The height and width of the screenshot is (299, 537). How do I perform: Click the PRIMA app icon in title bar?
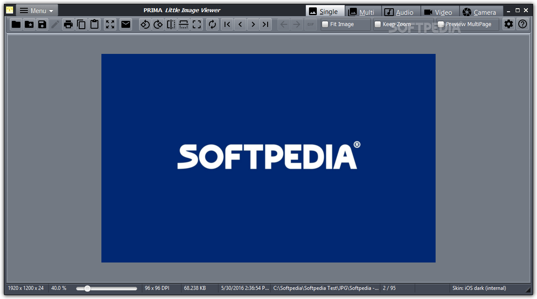pos(10,10)
